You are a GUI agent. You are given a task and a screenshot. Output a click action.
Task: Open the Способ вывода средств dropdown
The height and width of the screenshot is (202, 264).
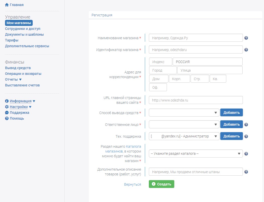[x=184, y=113]
